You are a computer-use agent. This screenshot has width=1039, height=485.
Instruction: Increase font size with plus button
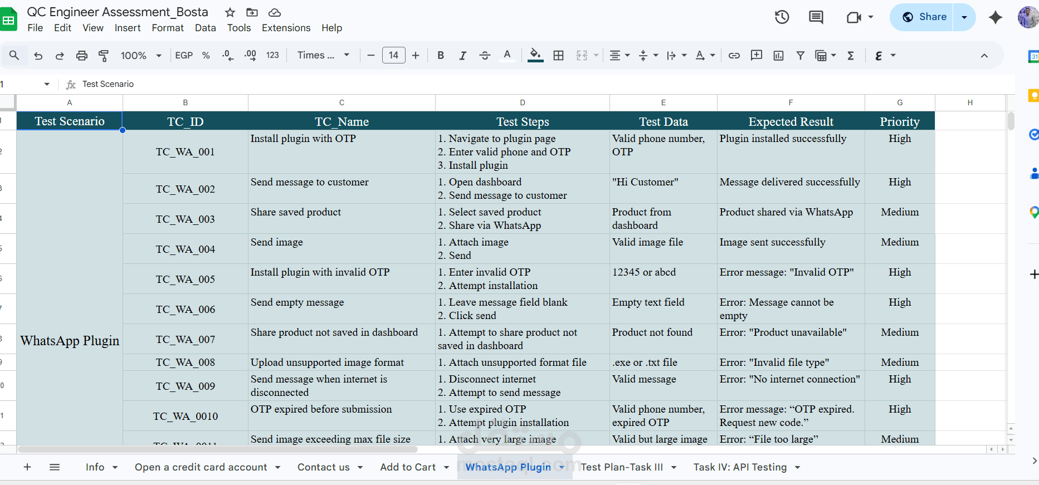click(416, 55)
